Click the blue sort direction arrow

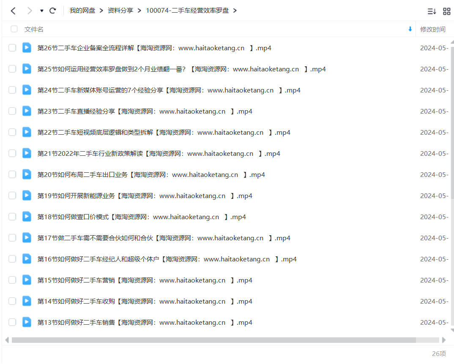tap(410, 29)
